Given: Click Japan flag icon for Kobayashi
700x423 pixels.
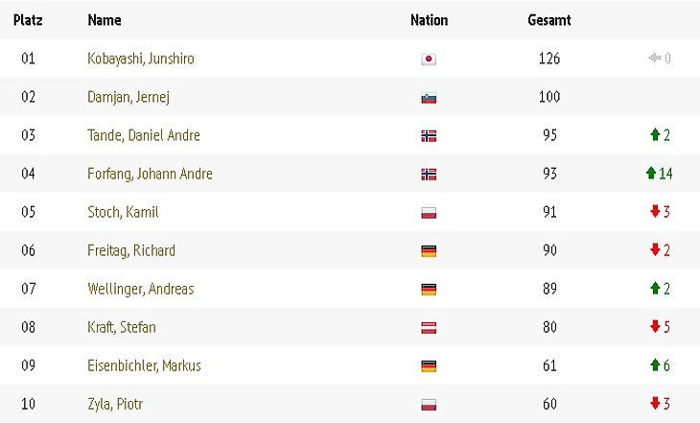Looking at the screenshot, I should click(429, 59).
